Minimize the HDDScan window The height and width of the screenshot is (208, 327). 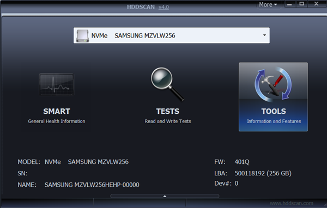(289, 4)
